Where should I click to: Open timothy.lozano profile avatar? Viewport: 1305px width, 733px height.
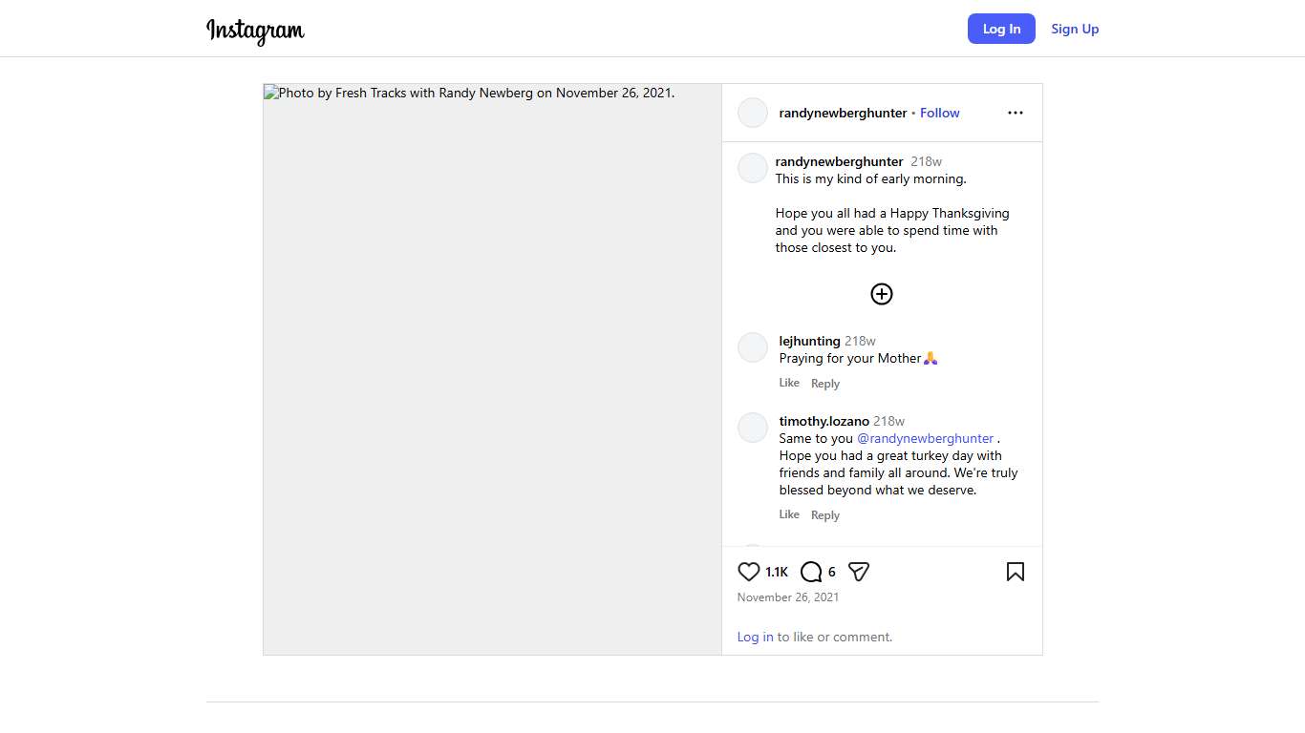pyautogui.click(x=753, y=428)
